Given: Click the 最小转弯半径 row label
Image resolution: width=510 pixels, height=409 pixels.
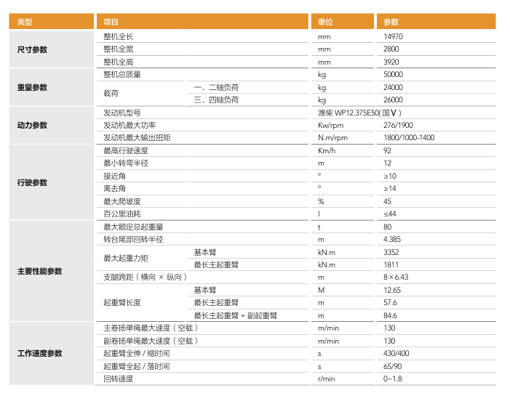Looking at the screenshot, I should [126, 163].
